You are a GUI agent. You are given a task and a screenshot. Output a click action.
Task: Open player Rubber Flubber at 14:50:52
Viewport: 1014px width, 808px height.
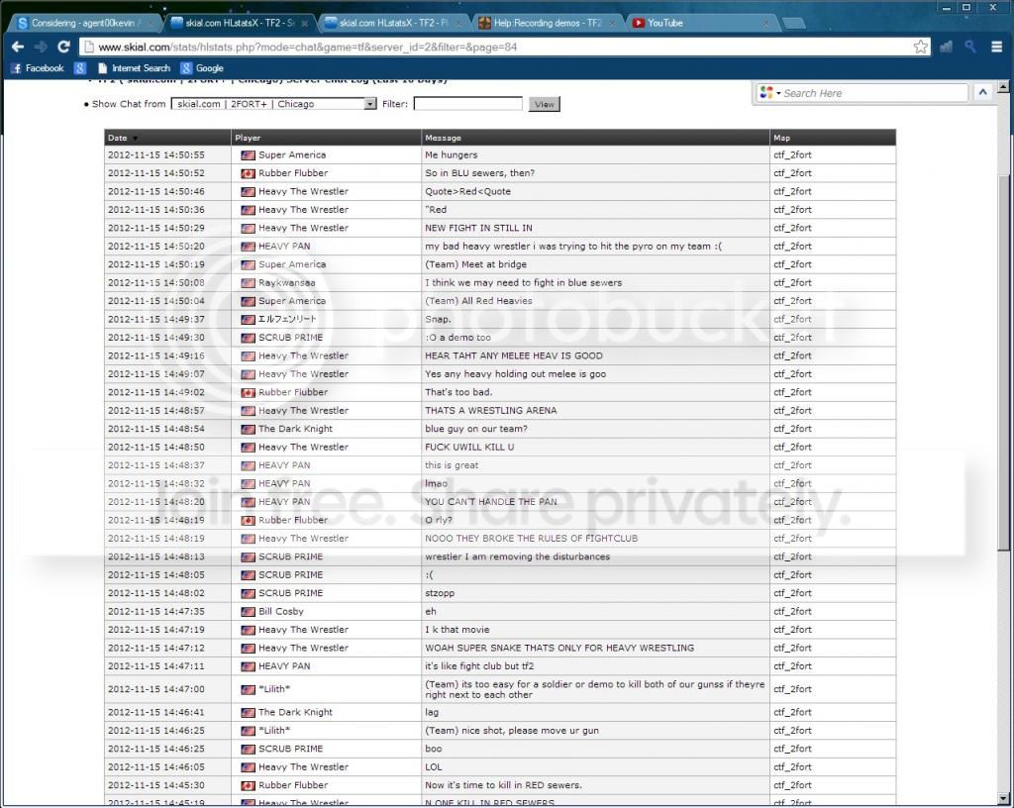pos(293,173)
